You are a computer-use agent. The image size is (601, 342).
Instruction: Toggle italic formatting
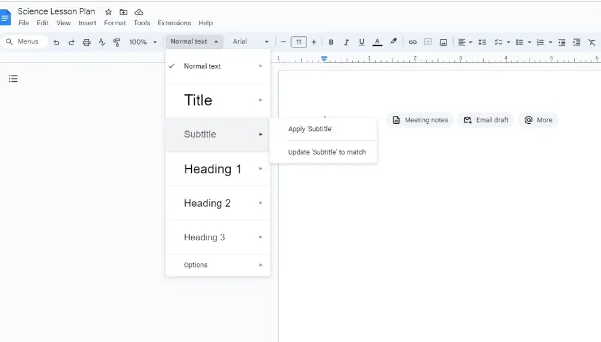pos(346,42)
